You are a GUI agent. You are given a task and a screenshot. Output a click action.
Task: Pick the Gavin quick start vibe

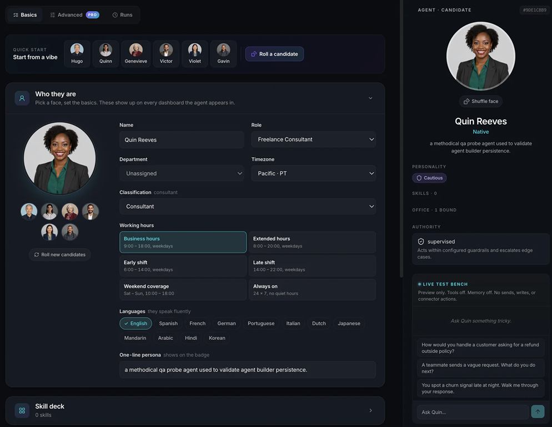click(x=223, y=53)
